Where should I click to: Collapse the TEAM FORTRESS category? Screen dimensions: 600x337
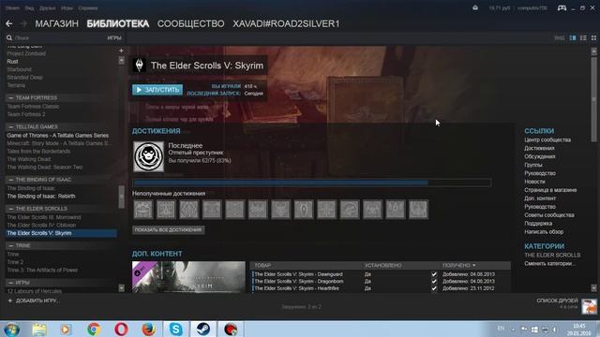tap(10, 97)
